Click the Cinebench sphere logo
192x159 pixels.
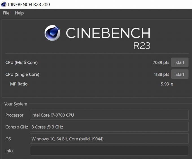tap(53, 33)
